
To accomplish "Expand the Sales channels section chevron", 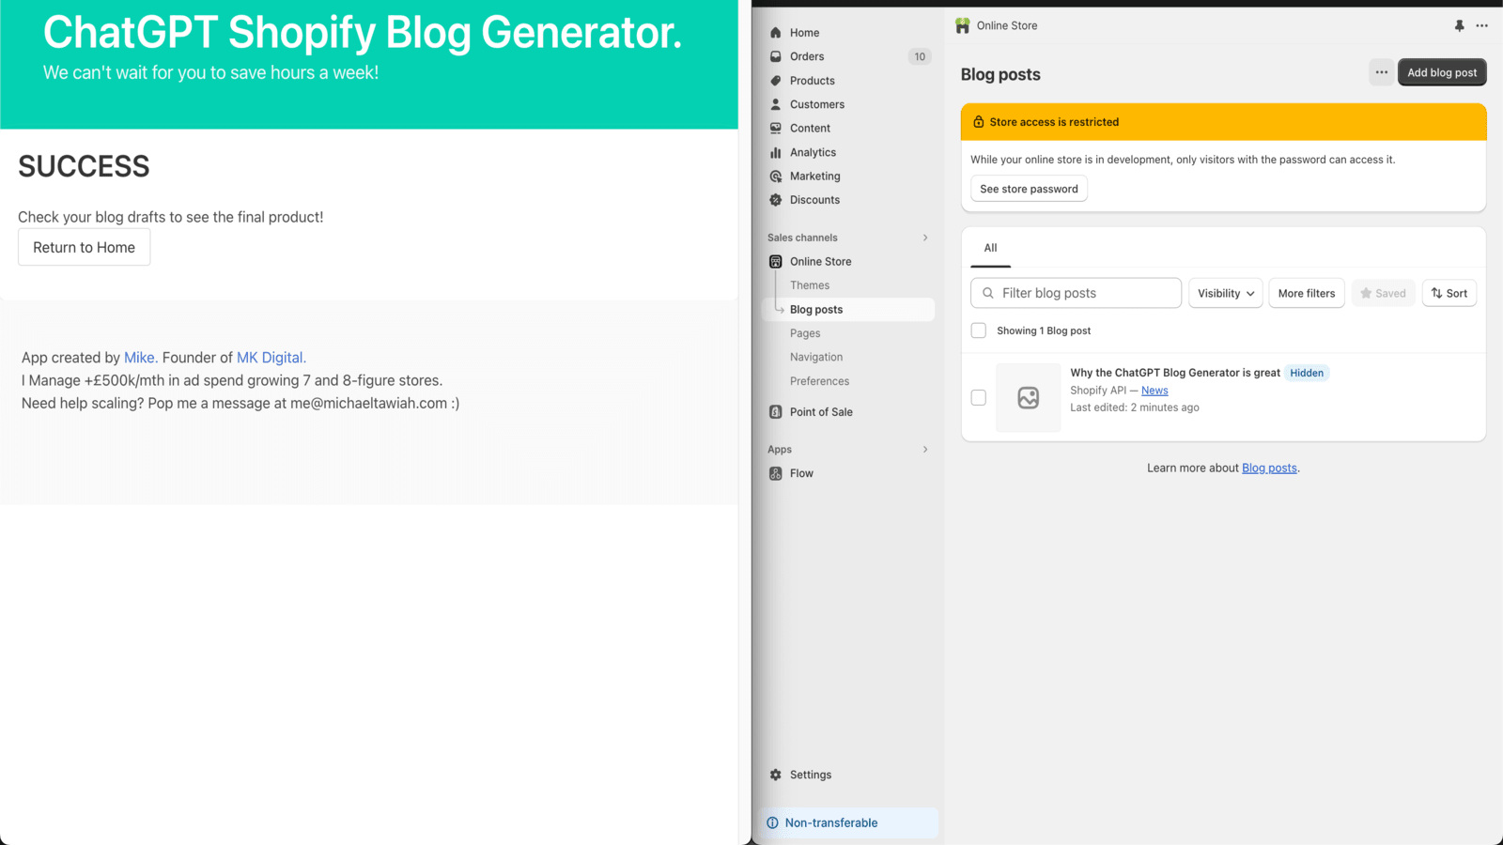I will pos(925,238).
